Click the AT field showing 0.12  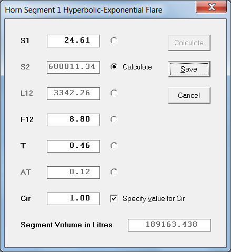click(x=73, y=173)
